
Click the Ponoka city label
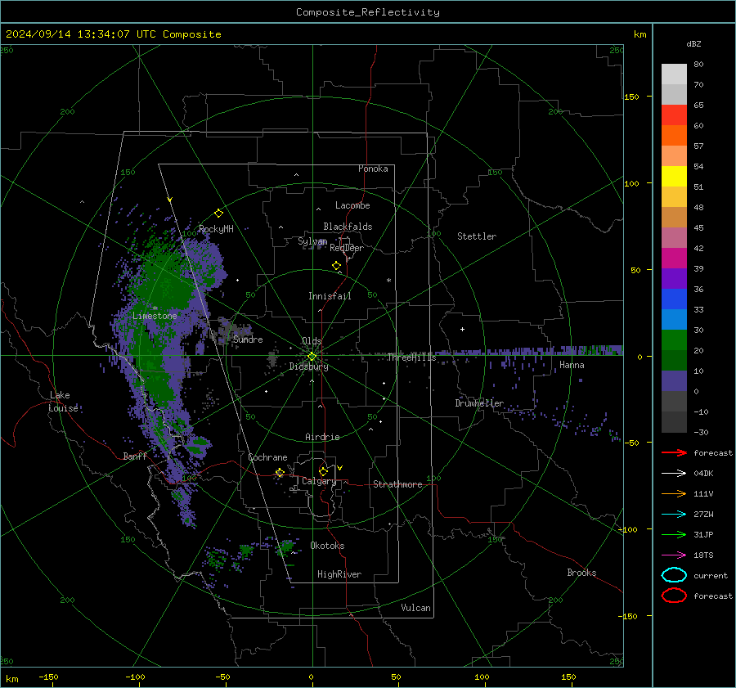(373, 169)
